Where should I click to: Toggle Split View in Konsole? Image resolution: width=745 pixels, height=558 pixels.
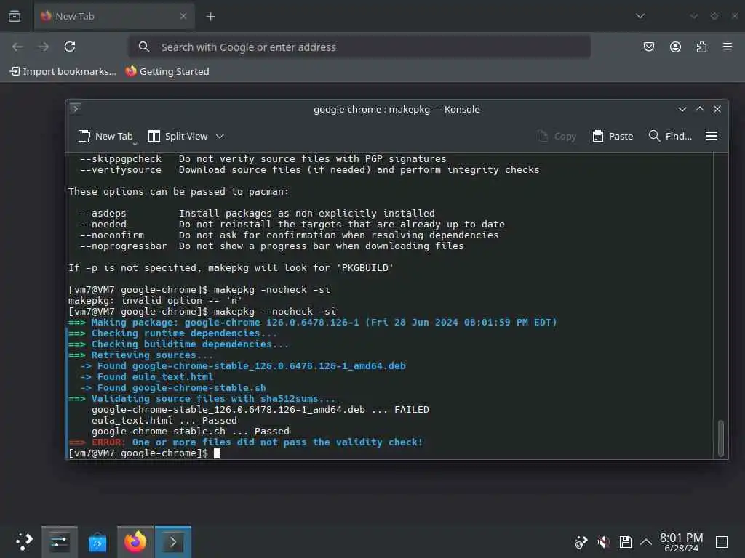[x=178, y=136]
